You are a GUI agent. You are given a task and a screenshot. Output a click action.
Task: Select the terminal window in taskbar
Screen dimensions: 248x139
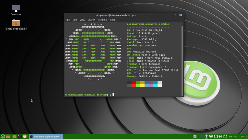click(x=46, y=136)
